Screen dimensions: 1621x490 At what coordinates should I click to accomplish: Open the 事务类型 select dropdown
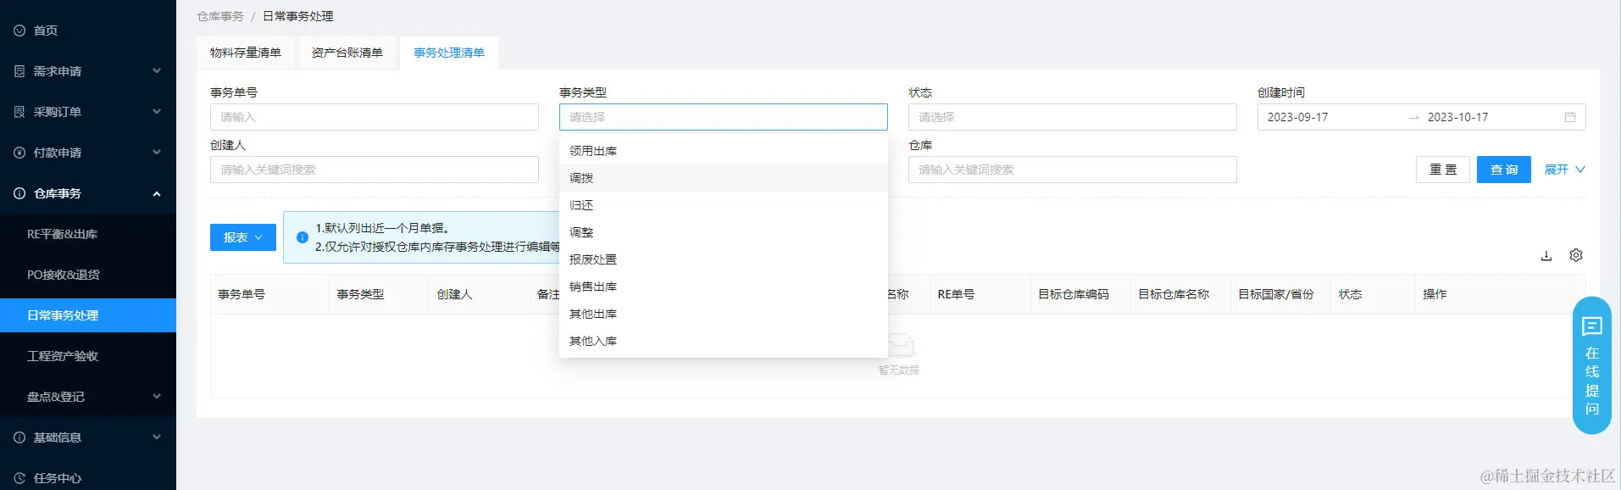724,117
